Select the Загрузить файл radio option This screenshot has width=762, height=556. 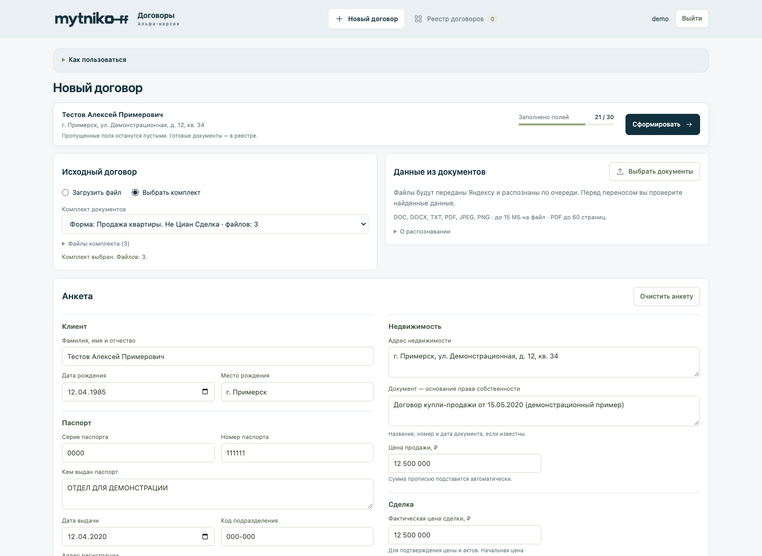point(66,193)
